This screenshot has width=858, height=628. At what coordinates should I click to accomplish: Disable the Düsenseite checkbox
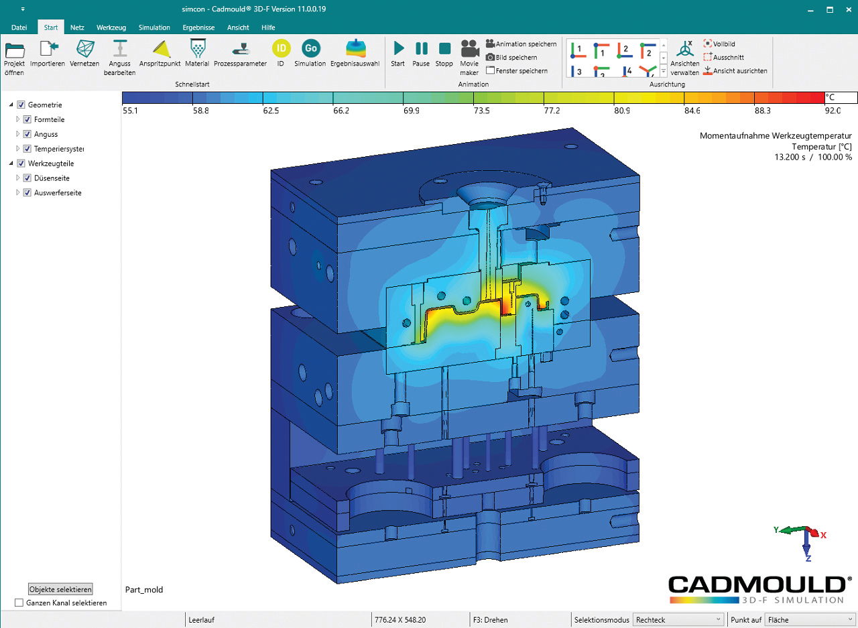tap(27, 178)
